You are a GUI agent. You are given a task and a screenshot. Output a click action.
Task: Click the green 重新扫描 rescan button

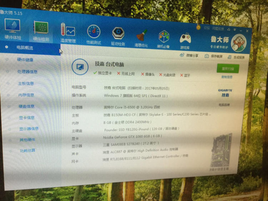coord(228,69)
